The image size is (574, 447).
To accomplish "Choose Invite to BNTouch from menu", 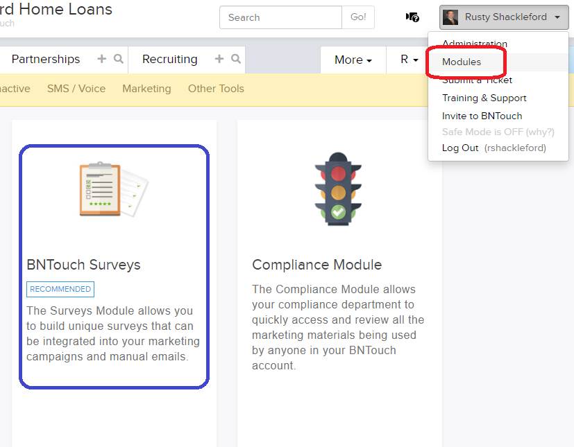I will click(482, 116).
